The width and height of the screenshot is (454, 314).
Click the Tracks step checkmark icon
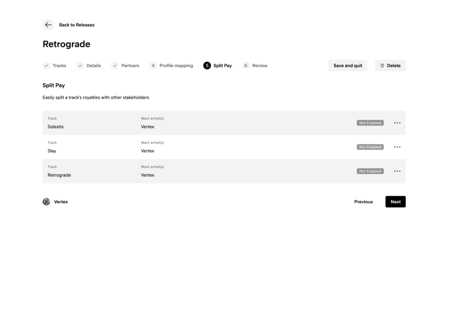click(x=47, y=66)
